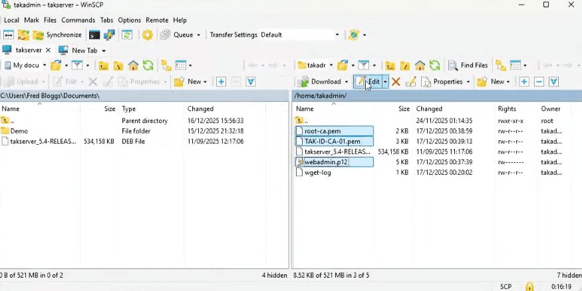Go to remote root directory icon
The image size is (582, 291).
405,66
